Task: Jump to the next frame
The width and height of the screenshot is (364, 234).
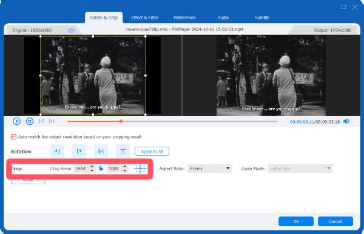Action: tap(52, 121)
